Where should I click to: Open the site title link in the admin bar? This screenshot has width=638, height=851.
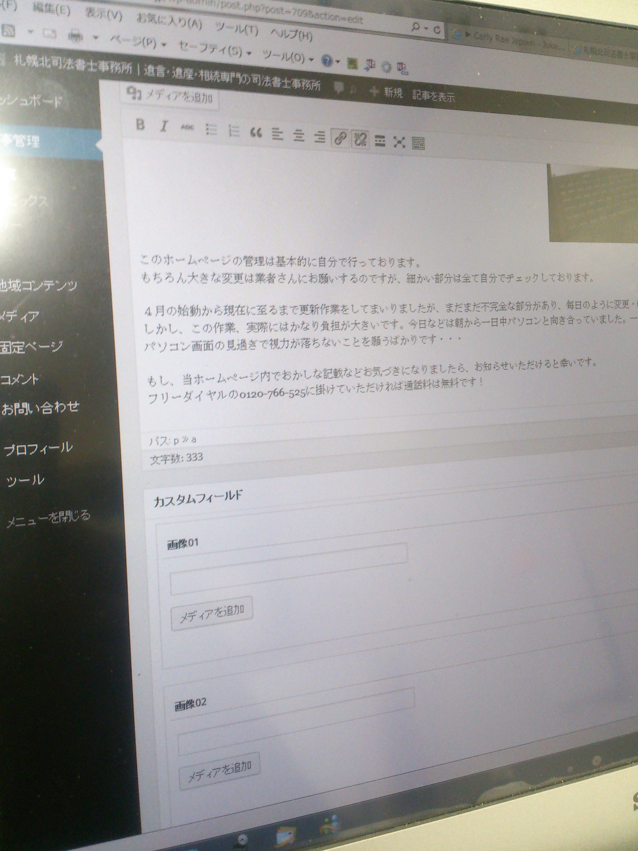coord(167,73)
